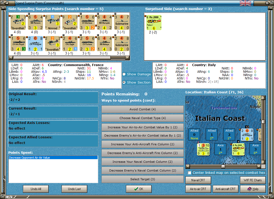Click Increase Your Air-to-Air Combat Value By 1
274x199 pixels.
click(x=142, y=127)
